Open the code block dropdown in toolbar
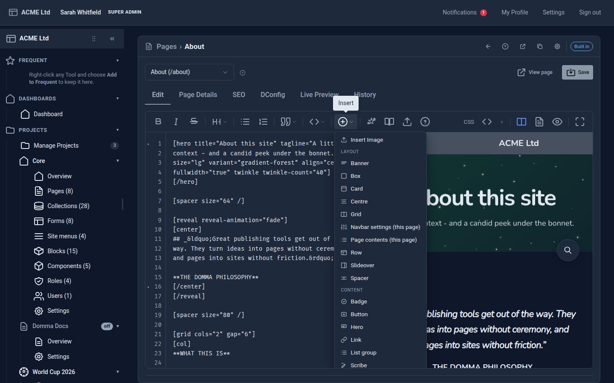This screenshot has height=383, width=614. (317, 122)
